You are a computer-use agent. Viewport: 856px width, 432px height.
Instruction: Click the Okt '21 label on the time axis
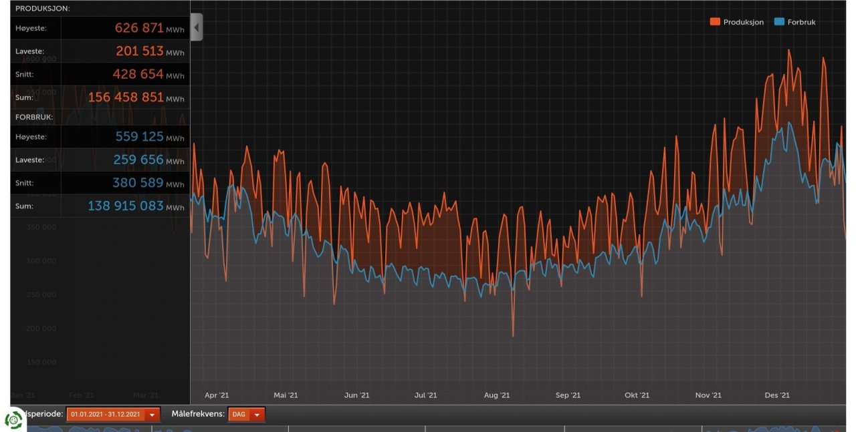pos(637,395)
